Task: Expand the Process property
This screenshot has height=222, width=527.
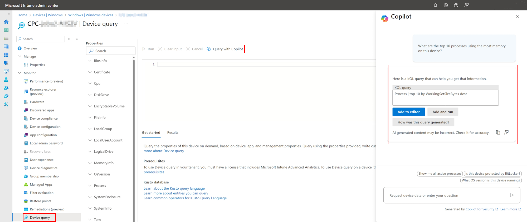Action: [x=90, y=186]
